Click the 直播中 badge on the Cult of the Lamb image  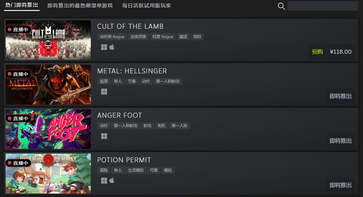pyautogui.click(x=18, y=30)
